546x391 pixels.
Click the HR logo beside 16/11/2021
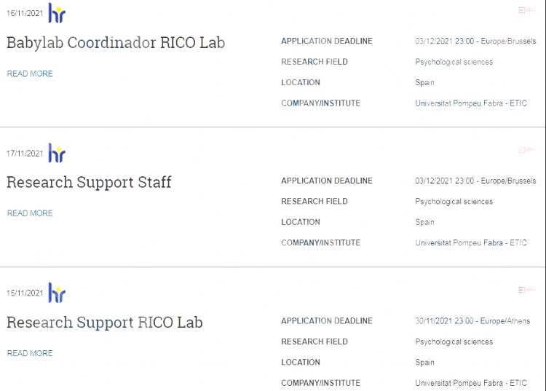coord(57,13)
